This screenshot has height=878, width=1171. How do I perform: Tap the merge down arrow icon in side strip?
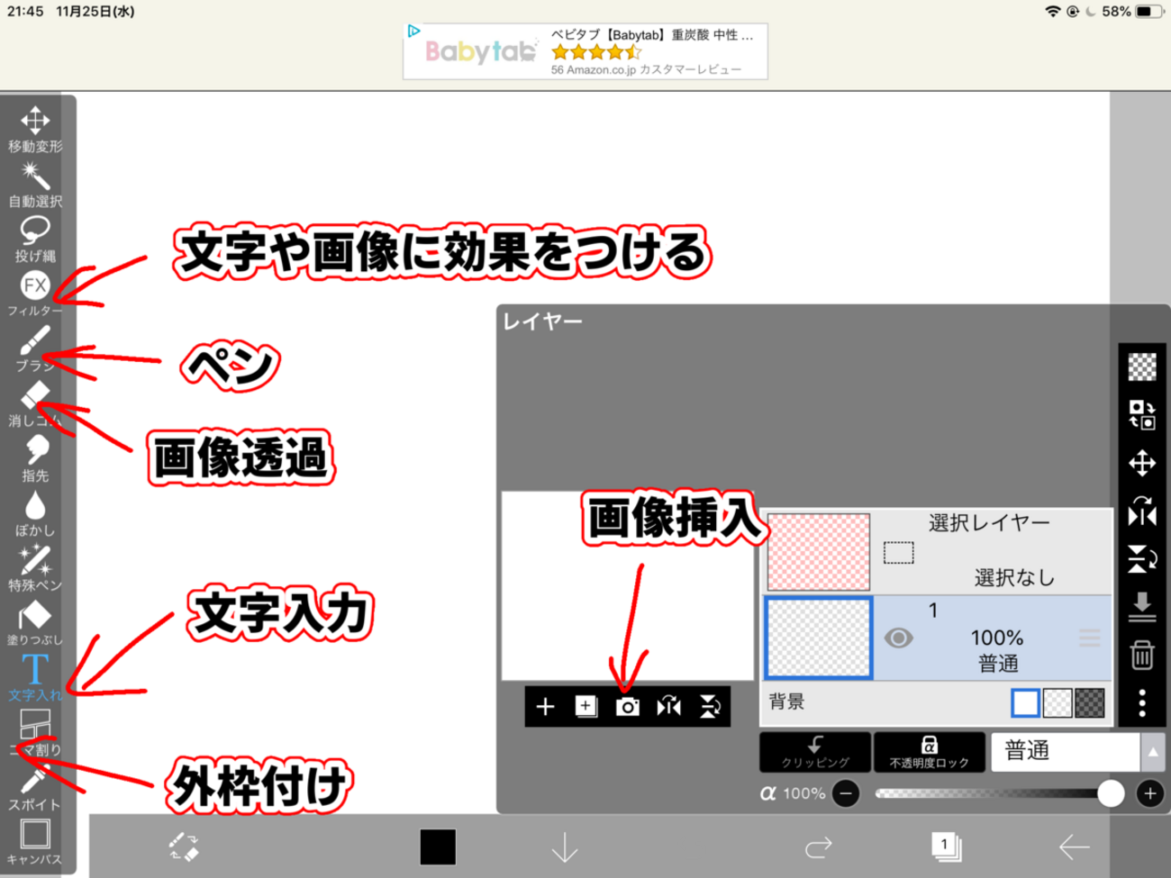coord(1142,607)
